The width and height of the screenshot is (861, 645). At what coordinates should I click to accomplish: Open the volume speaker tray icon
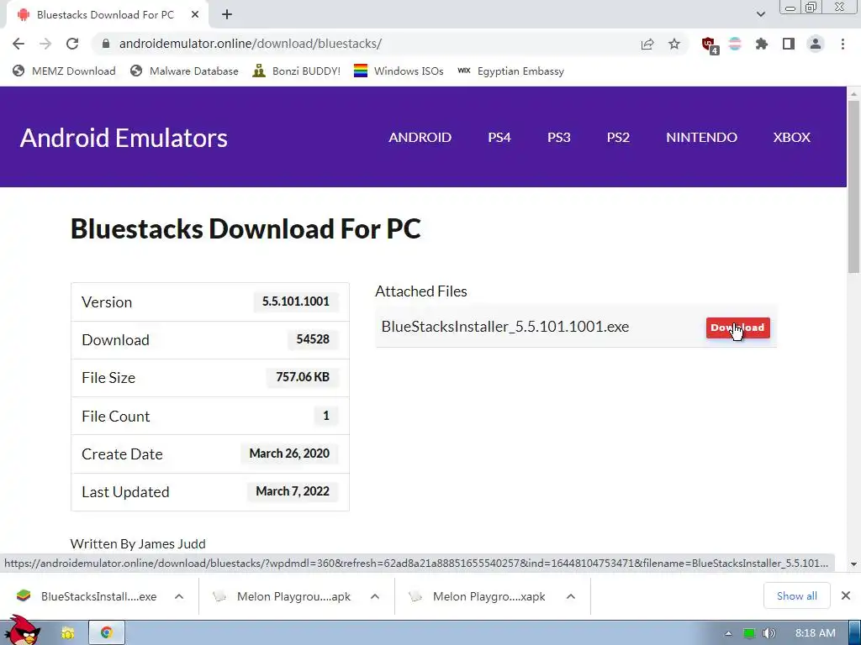coord(769,633)
